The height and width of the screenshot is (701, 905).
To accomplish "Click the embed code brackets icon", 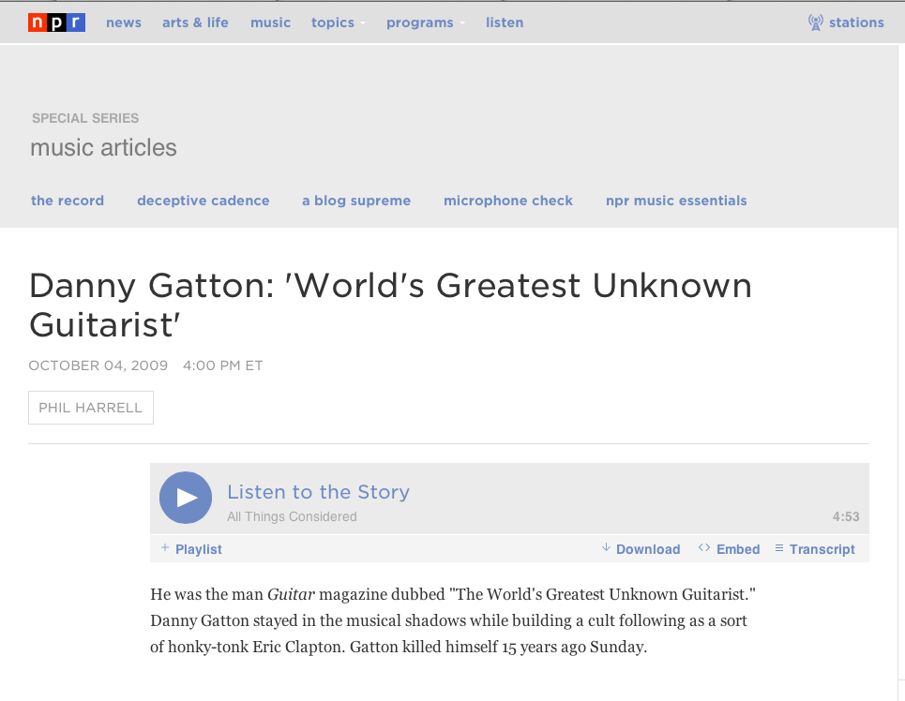I will point(704,547).
